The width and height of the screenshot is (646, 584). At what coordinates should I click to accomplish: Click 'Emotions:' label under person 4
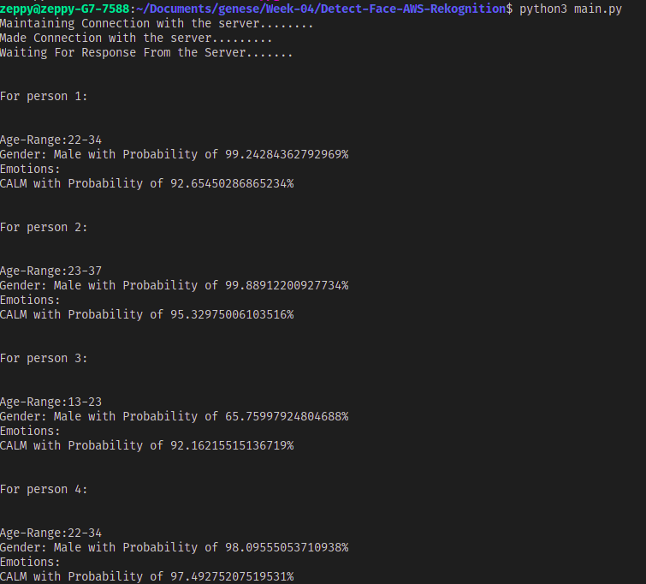click(30, 562)
